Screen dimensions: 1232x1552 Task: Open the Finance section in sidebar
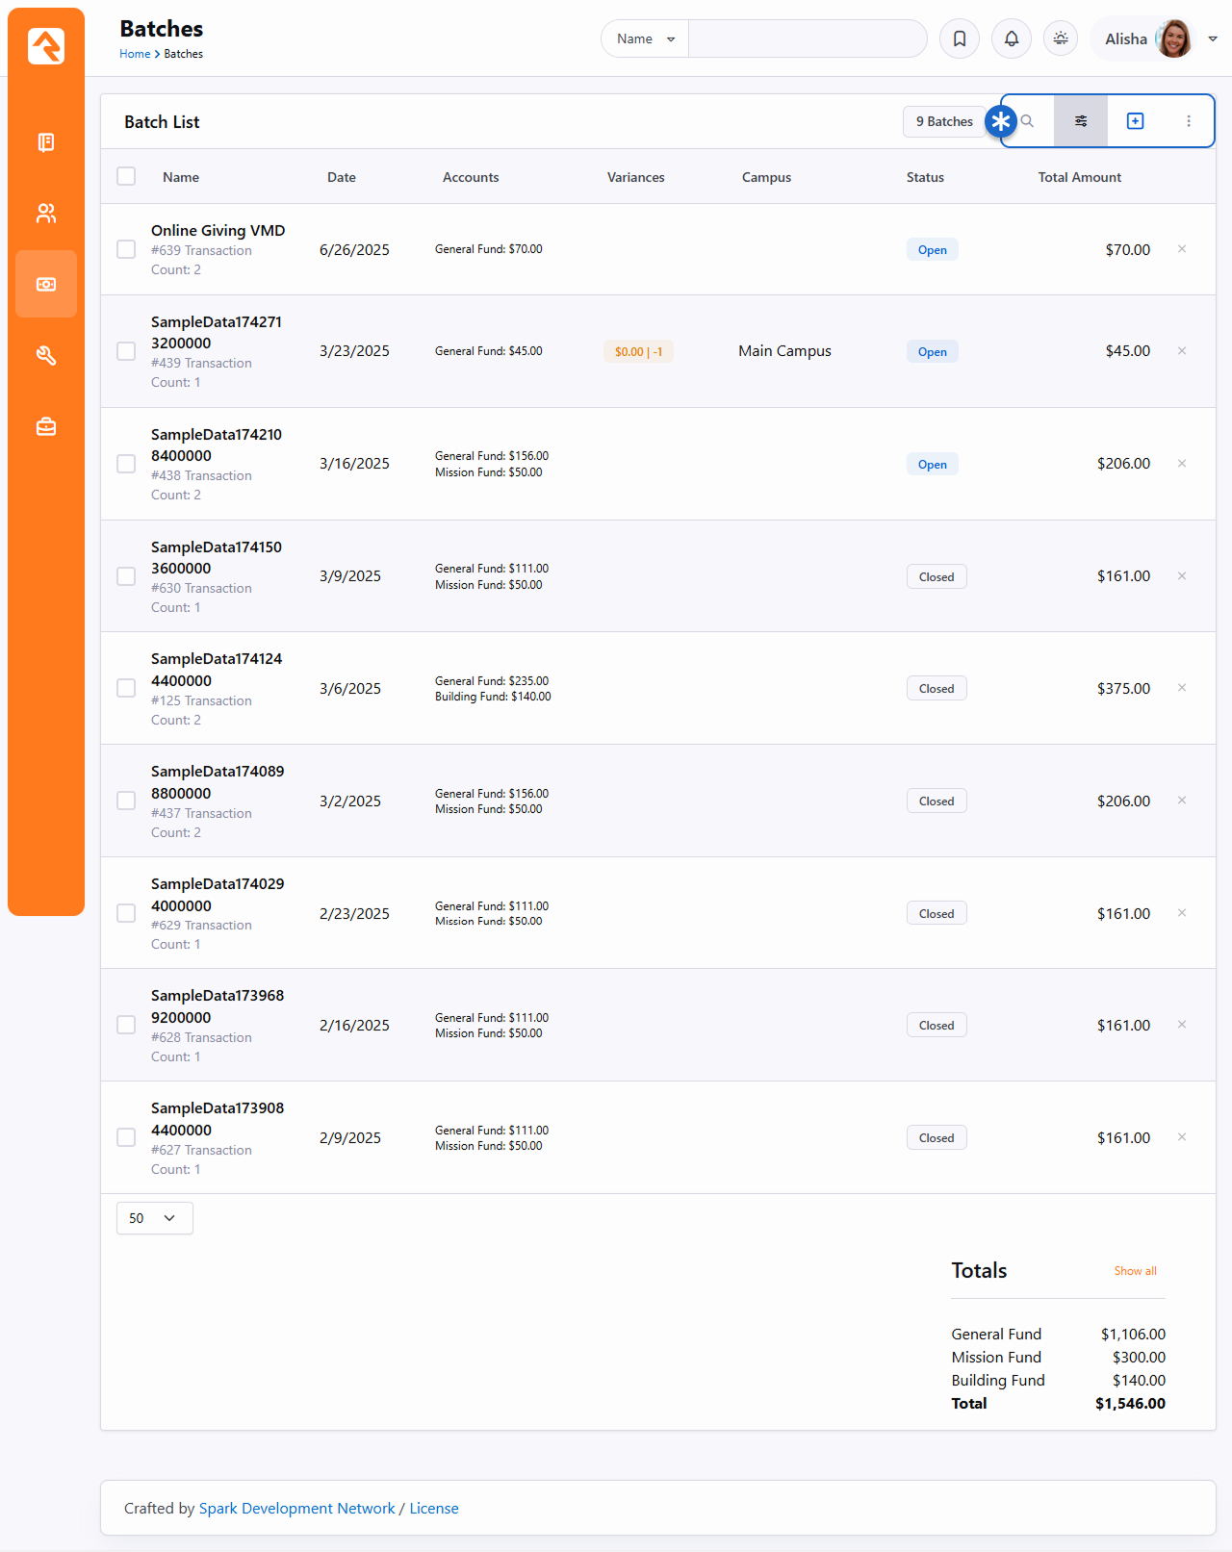(46, 284)
